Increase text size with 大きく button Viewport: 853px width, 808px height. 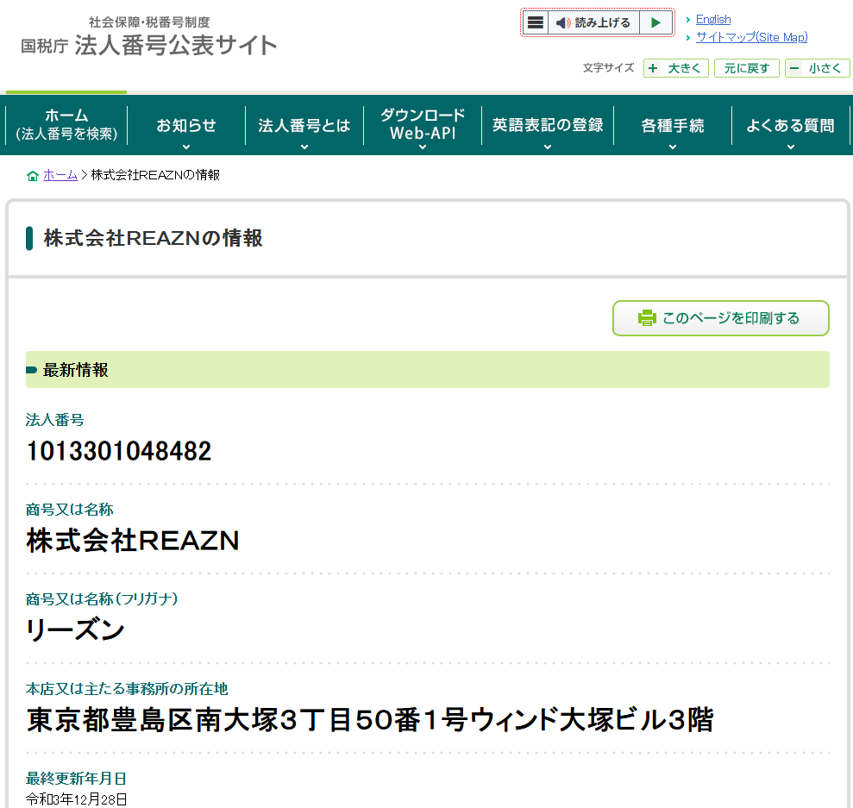(675, 68)
